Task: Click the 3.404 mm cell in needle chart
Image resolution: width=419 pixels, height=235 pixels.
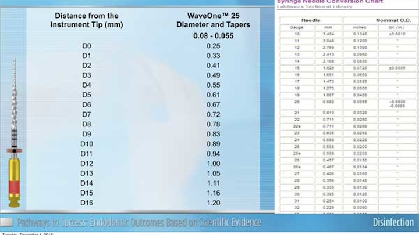Action: click(328, 34)
